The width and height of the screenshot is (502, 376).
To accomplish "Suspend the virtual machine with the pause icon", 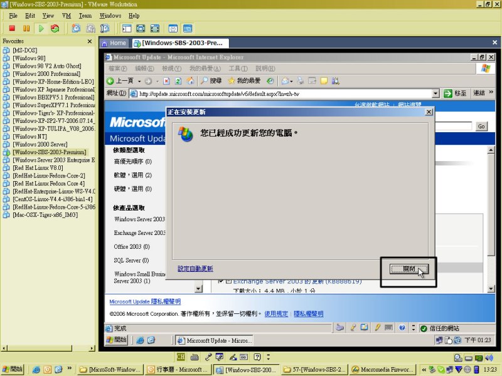I will (26, 28).
